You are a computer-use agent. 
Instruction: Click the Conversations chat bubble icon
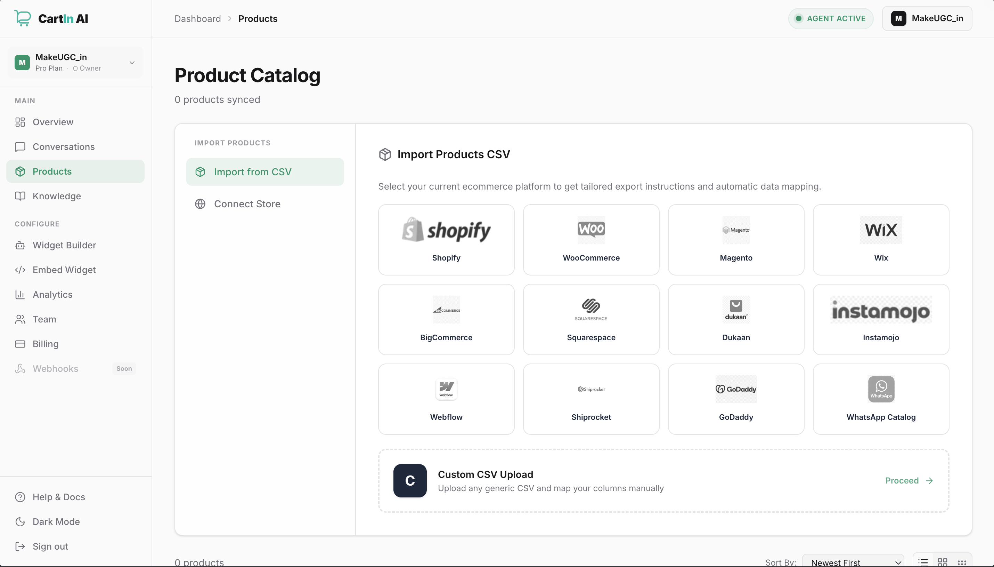tap(20, 147)
